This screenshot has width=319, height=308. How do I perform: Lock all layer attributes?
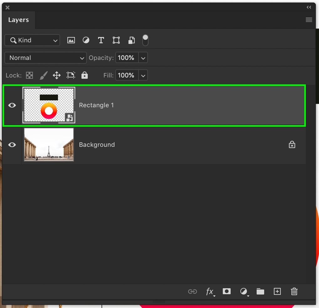[85, 75]
